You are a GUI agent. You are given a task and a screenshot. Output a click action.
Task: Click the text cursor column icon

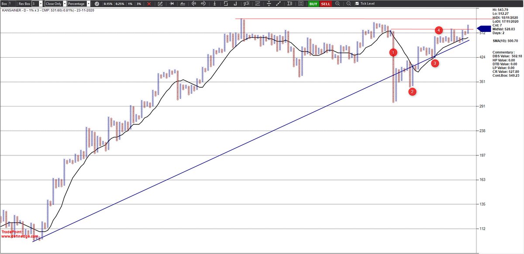[x=290, y=3]
